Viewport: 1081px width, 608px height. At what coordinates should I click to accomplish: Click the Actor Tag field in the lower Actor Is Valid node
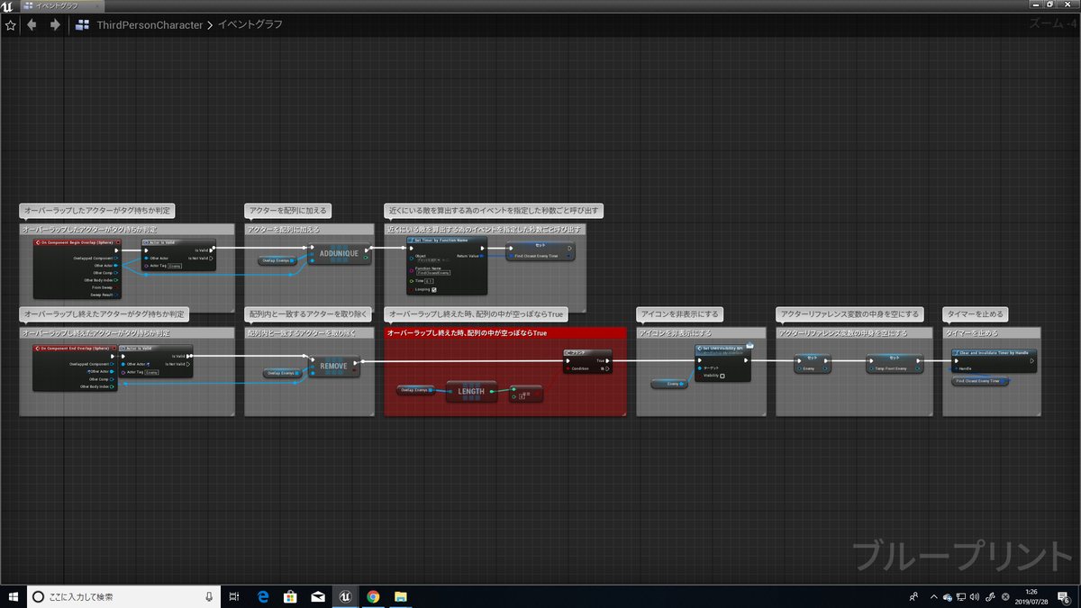click(x=152, y=371)
